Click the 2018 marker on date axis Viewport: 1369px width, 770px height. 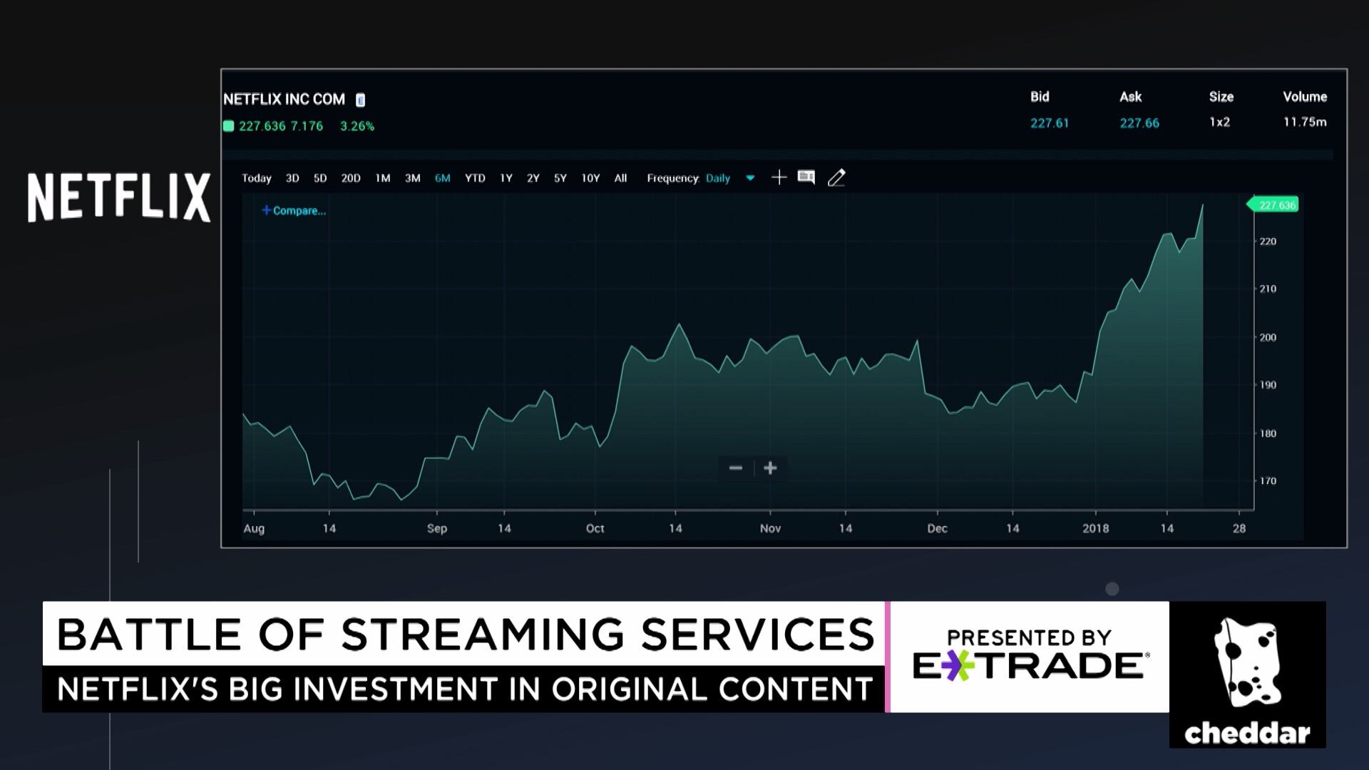1096,528
